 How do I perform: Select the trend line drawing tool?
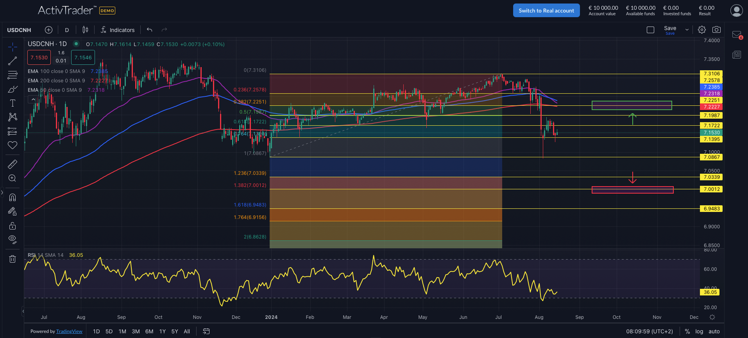point(13,61)
